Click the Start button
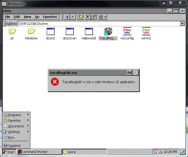The width and height of the screenshot is (188, 157). pyautogui.click(x=9, y=152)
